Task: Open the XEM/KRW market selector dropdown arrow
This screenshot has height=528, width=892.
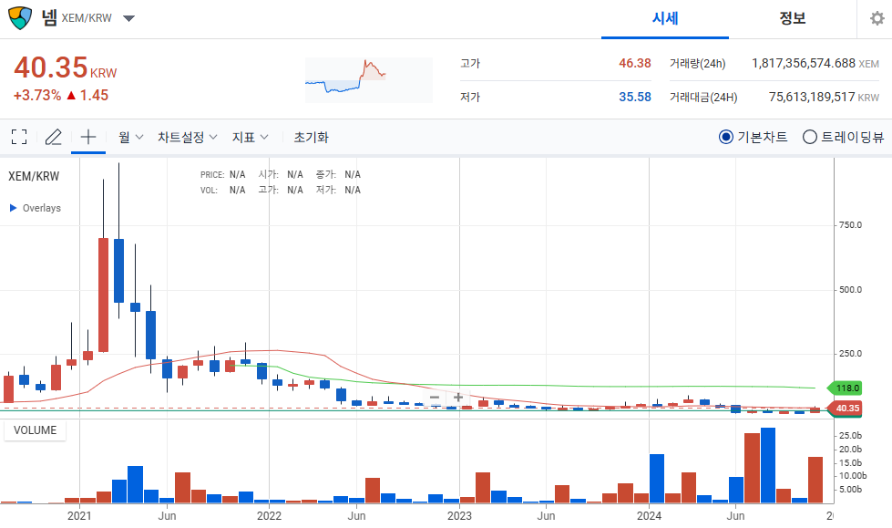Action: 129,18
